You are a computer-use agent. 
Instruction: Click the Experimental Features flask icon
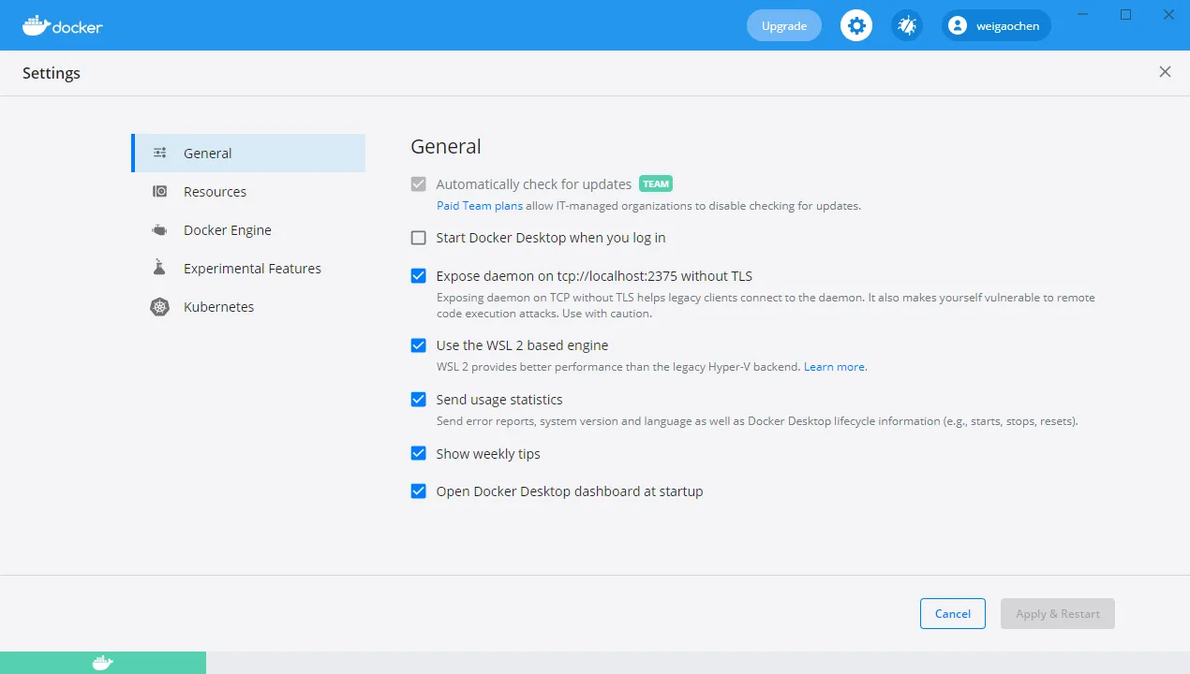[160, 269]
